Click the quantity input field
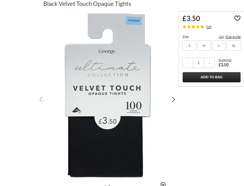The height and width of the screenshot is (186, 244). [x=198, y=63]
